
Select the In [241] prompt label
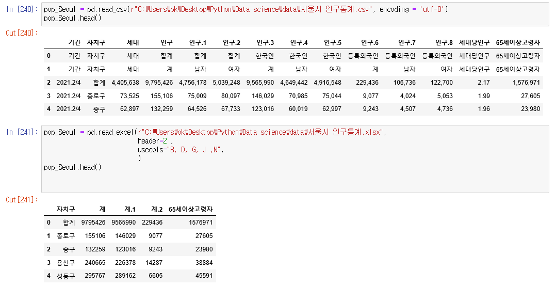coord(22,132)
